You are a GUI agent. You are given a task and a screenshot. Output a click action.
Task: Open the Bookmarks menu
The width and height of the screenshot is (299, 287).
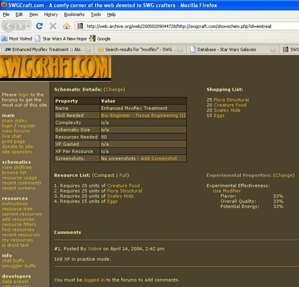73,14
